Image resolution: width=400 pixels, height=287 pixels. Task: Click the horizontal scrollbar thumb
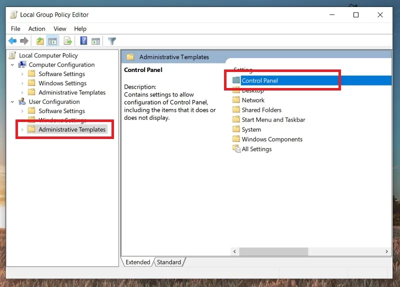coord(273,251)
